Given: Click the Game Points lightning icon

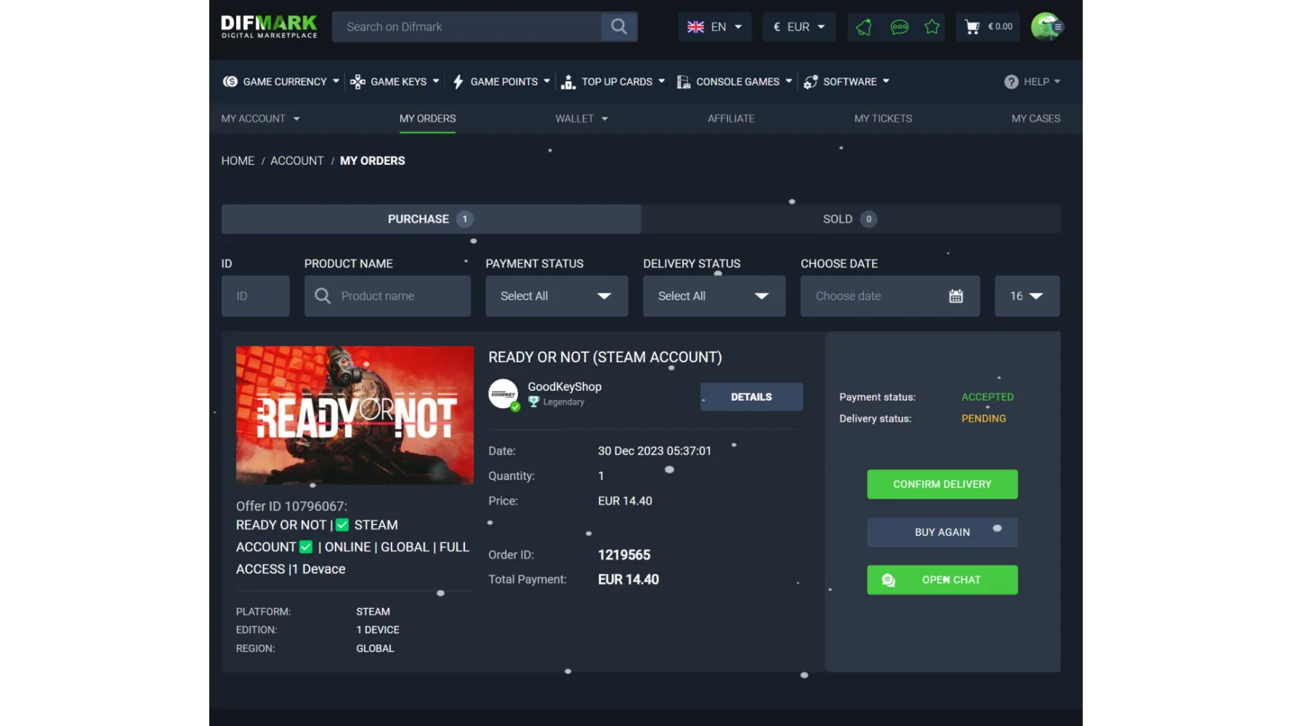Looking at the screenshot, I should tap(458, 81).
